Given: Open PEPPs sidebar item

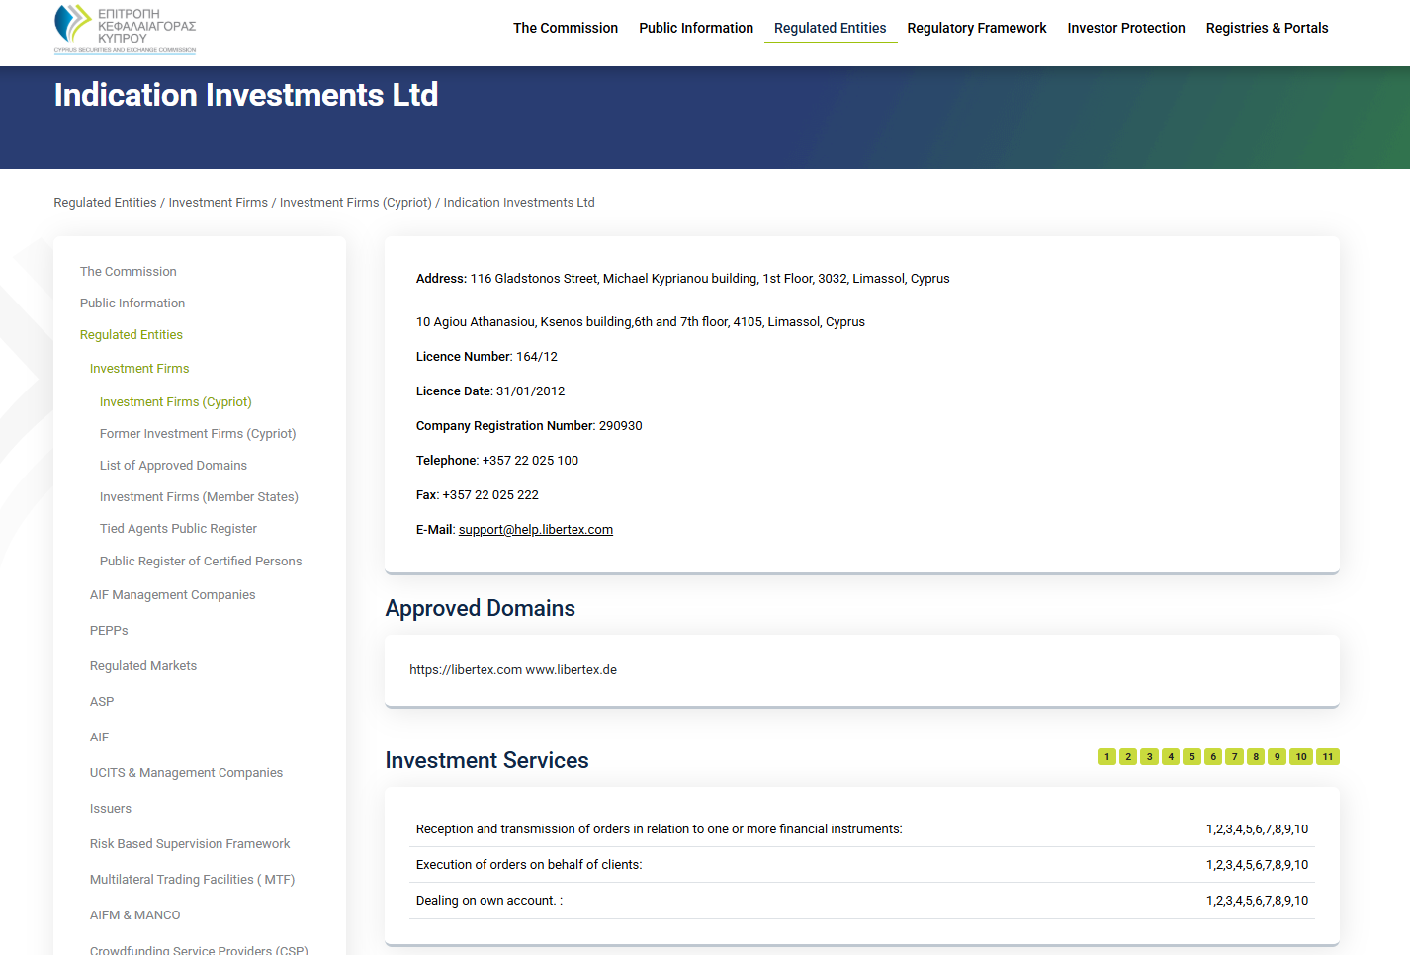Looking at the screenshot, I should click(x=109, y=631).
